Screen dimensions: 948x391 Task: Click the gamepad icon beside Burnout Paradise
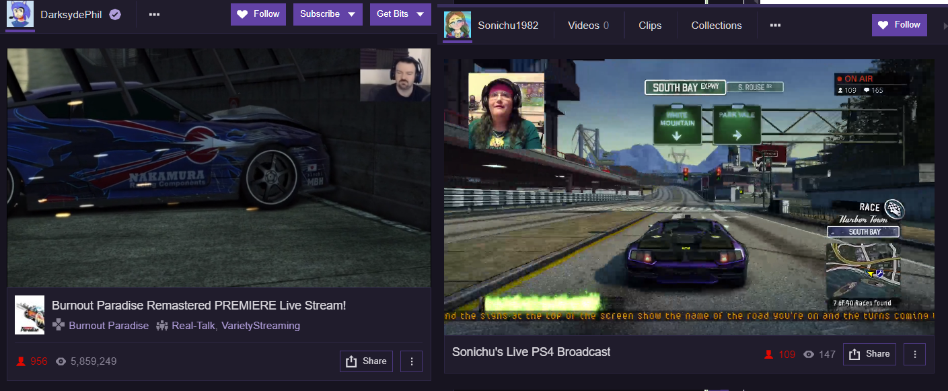click(59, 326)
